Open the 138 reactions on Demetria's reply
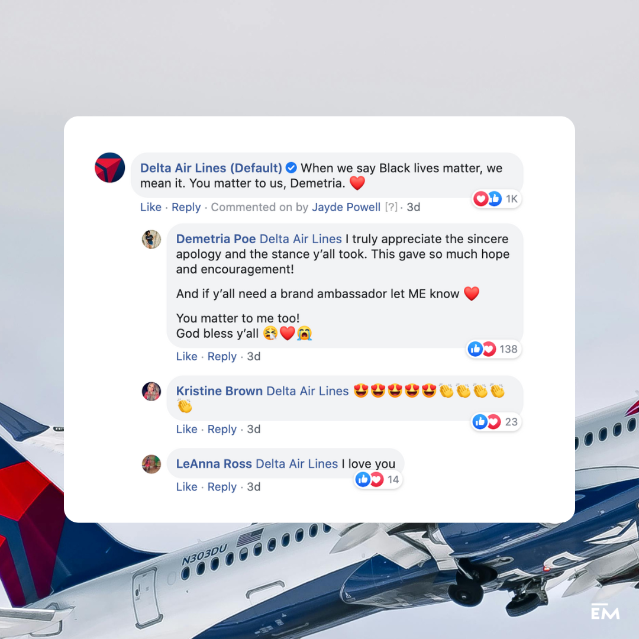This screenshot has width=639, height=639. [x=493, y=349]
